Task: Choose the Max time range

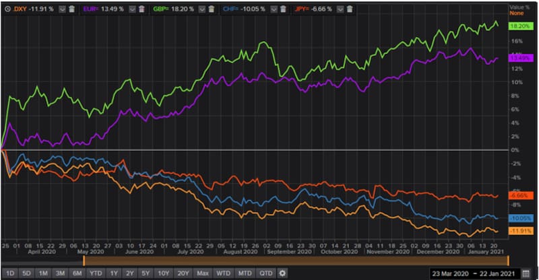Action: 201,273
